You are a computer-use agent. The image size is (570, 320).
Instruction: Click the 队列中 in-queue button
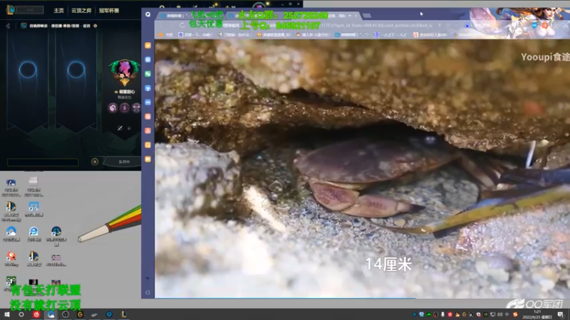pos(123,161)
